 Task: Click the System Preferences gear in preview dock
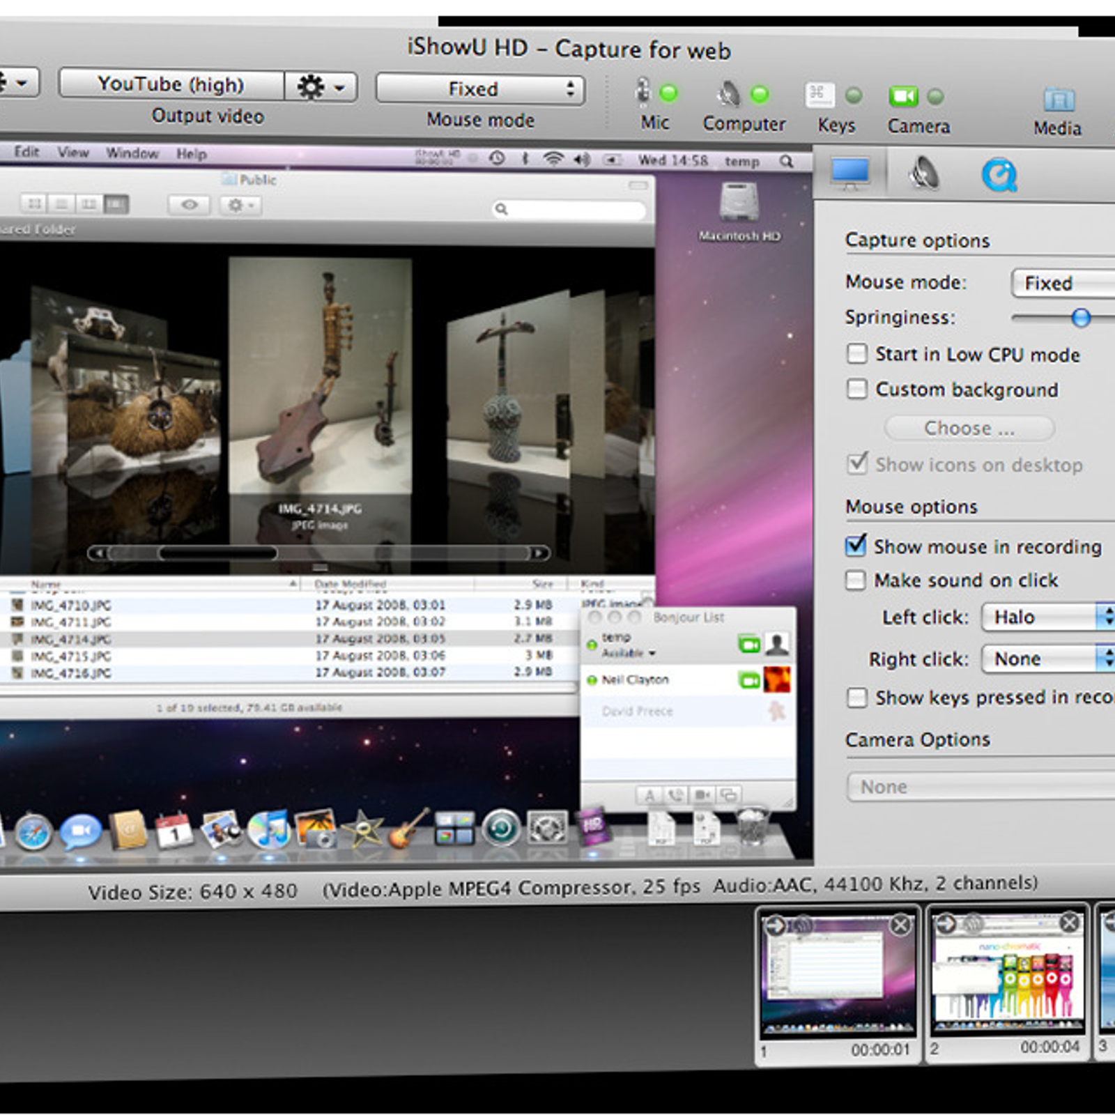coord(547,828)
